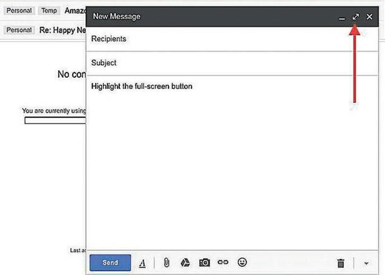Open more options dropdown arrow
The height and width of the screenshot is (275, 385).
366,264
